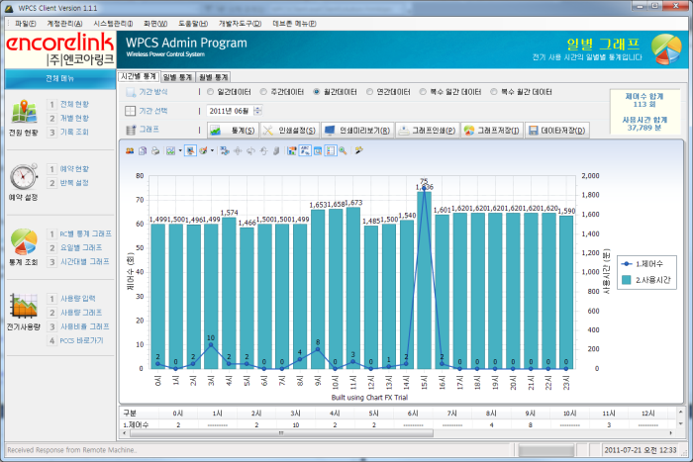Open the 계정관리(A) menu
Screen dimensions: 693x462
click(64, 24)
